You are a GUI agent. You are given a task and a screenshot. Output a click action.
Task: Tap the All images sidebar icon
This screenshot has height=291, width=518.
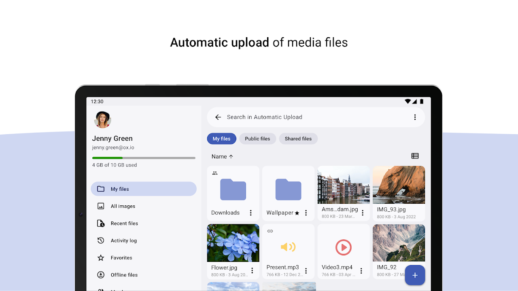tap(101, 206)
